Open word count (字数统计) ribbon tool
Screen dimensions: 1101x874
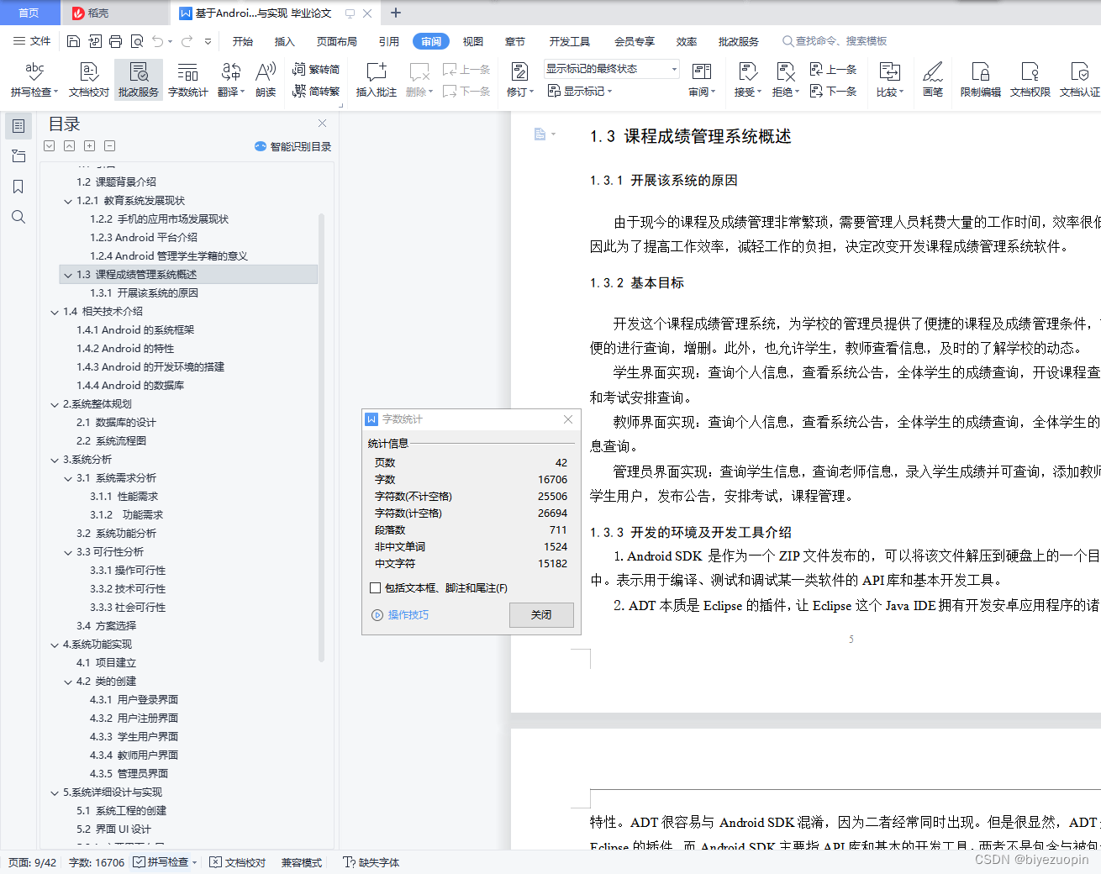(x=187, y=80)
